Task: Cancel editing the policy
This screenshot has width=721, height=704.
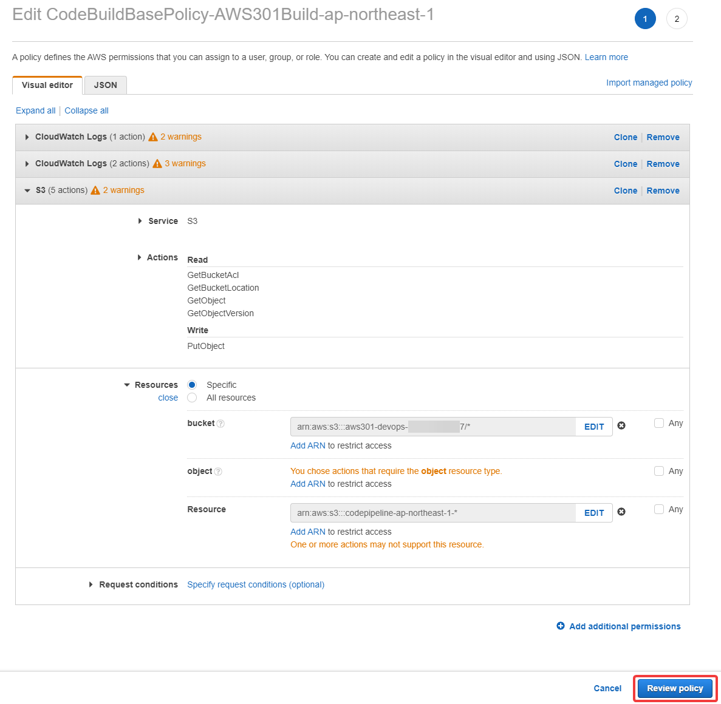Action: (x=607, y=688)
